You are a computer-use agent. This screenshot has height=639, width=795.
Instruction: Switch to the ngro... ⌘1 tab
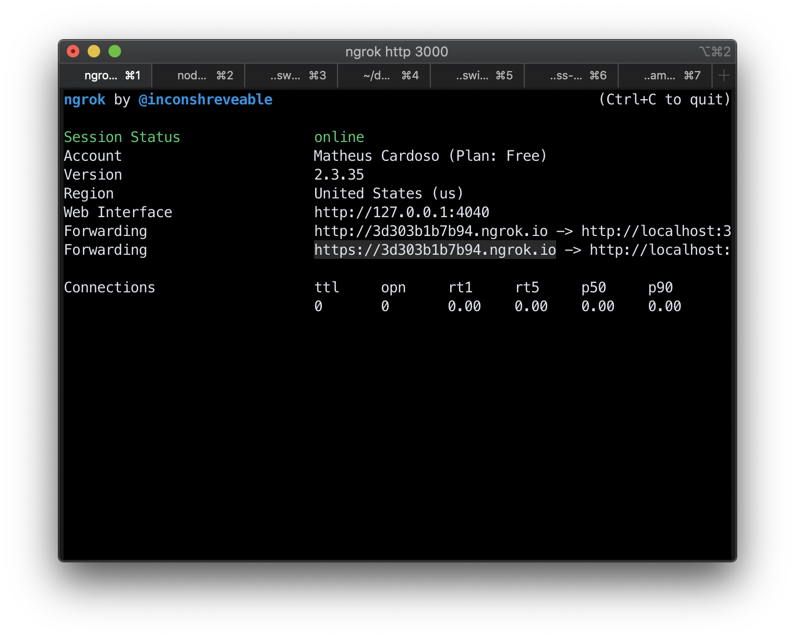(x=106, y=76)
